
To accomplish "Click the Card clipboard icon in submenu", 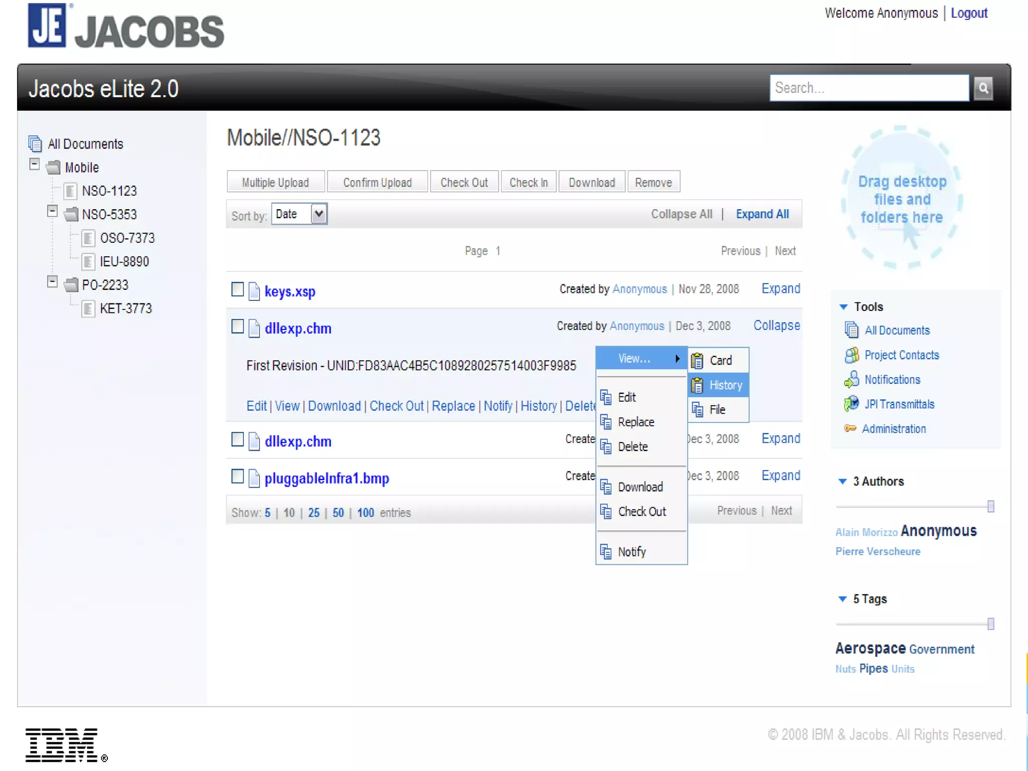I will coord(697,360).
